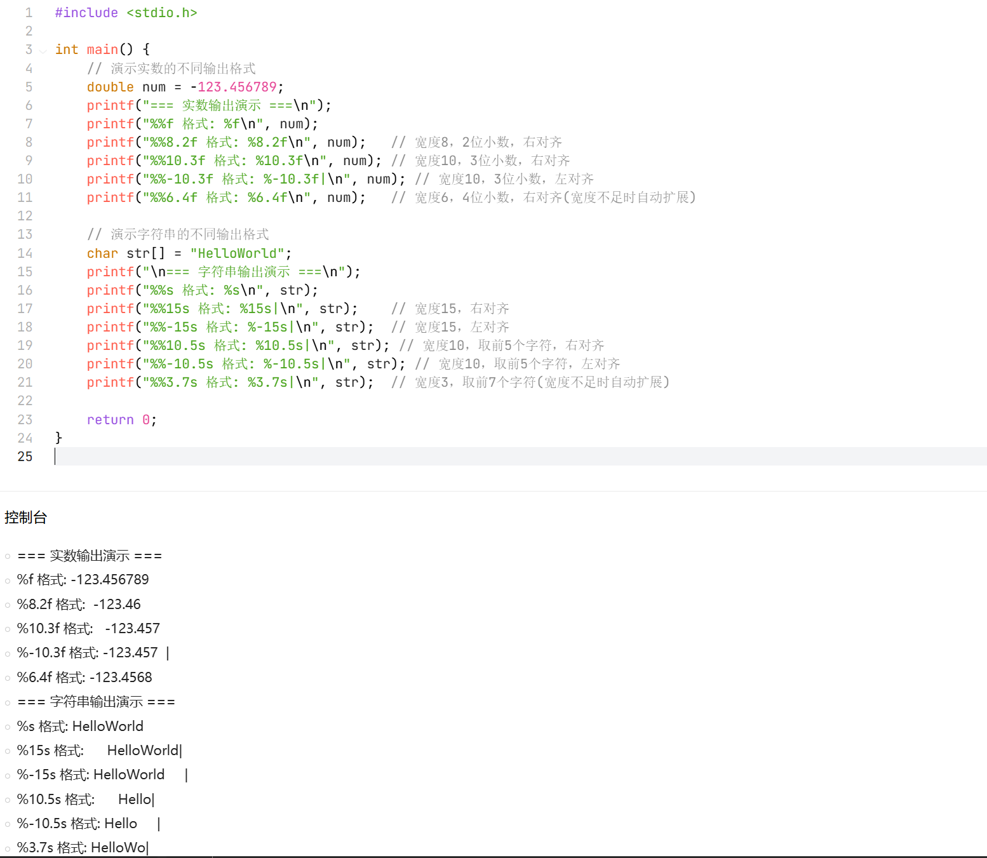Click console output '=== 实数输出演示 ==='
The height and width of the screenshot is (858, 987).
(x=90, y=556)
